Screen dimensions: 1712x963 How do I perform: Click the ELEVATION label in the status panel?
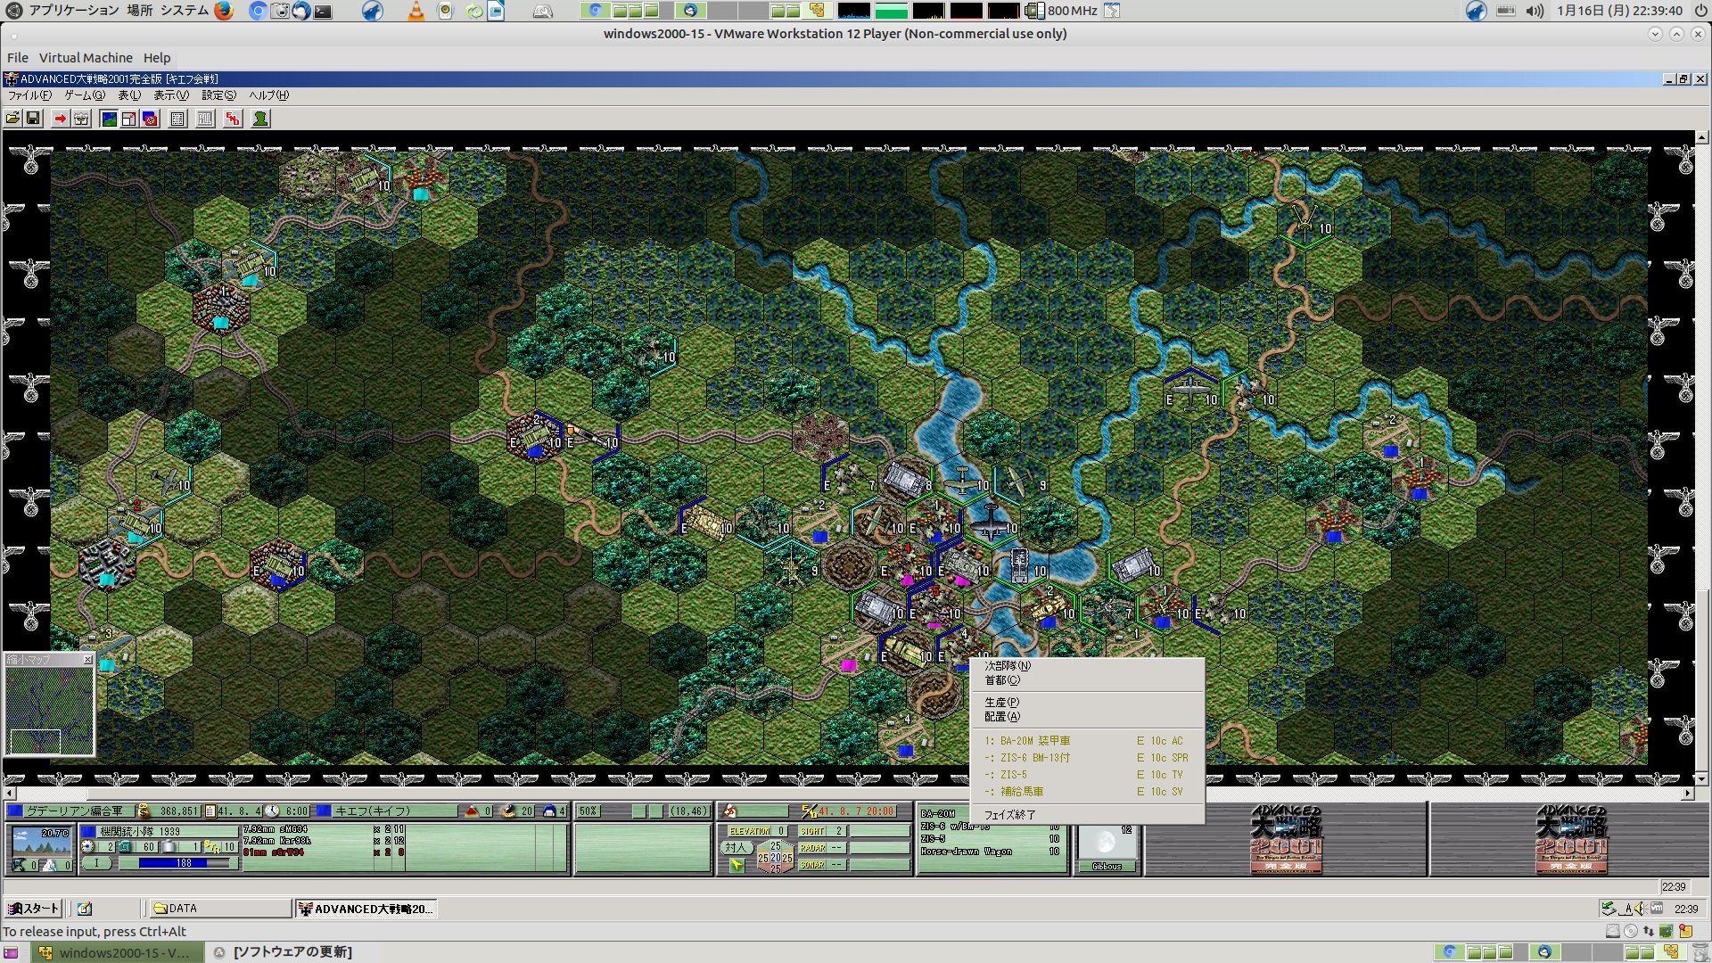click(x=750, y=831)
